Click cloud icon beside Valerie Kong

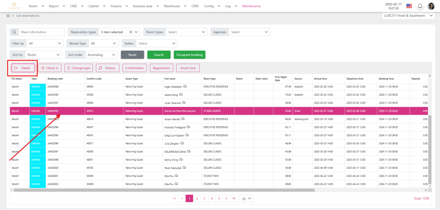(180, 94)
